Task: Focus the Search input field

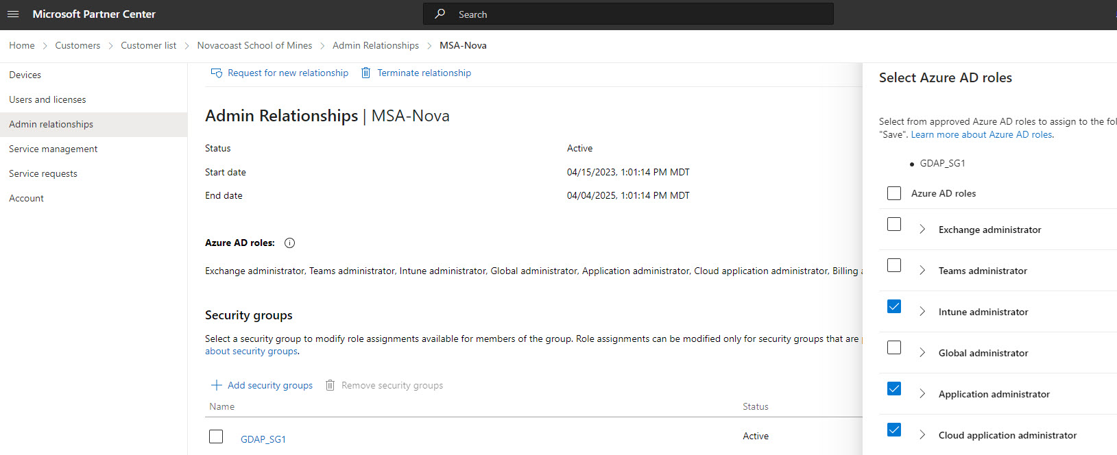Action: point(628,14)
